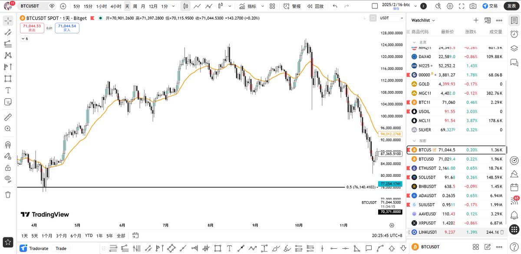This screenshot has height=254, width=521.
Task: Set the 1年 date range
Action: [x=99, y=236]
